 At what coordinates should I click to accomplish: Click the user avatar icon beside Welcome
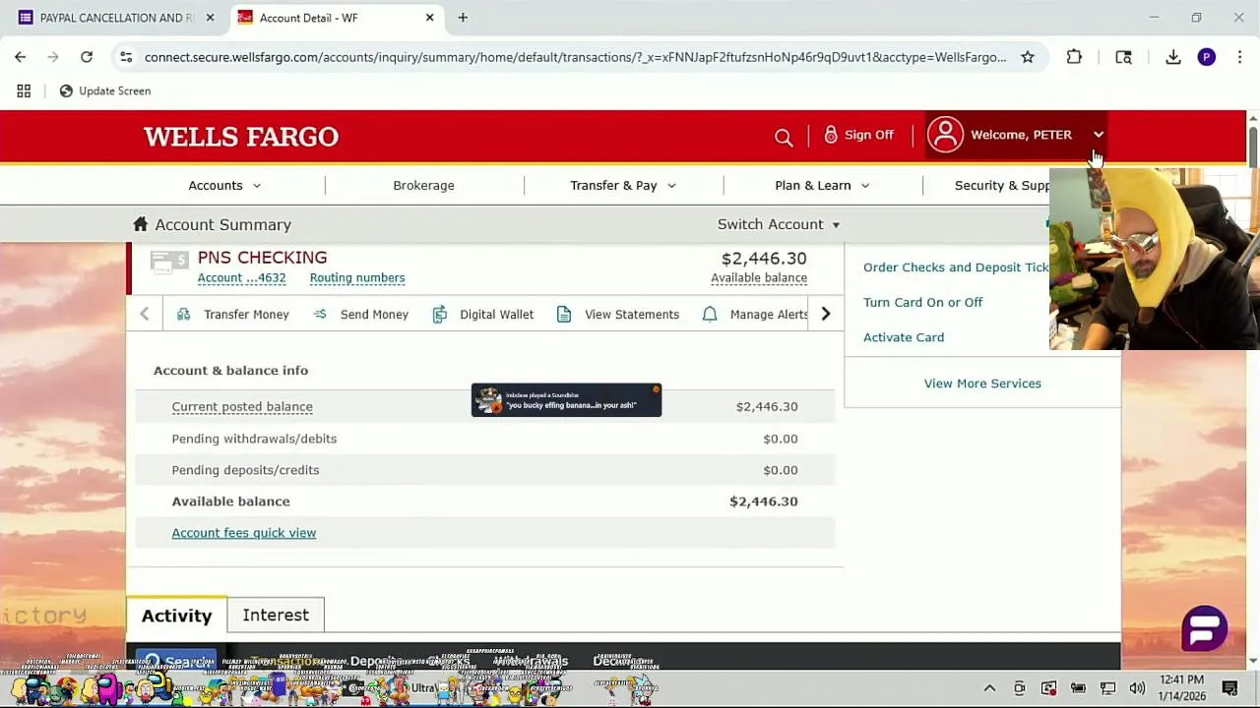coord(945,135)
